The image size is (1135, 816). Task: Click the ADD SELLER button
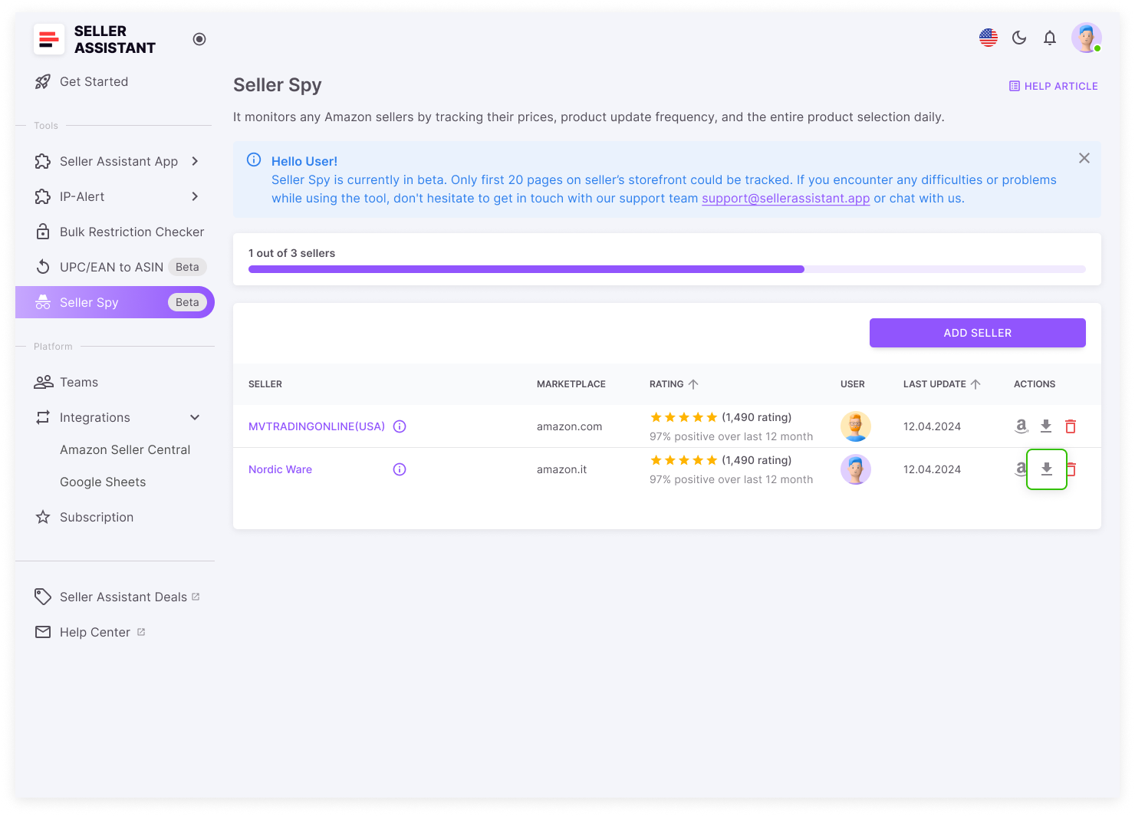(x=977, y=333)
